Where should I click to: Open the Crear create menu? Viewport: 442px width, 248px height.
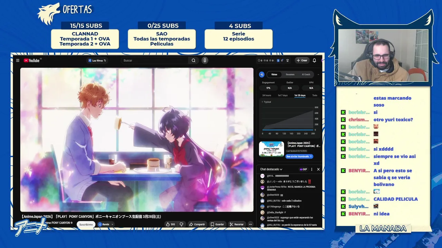(301, 60)
